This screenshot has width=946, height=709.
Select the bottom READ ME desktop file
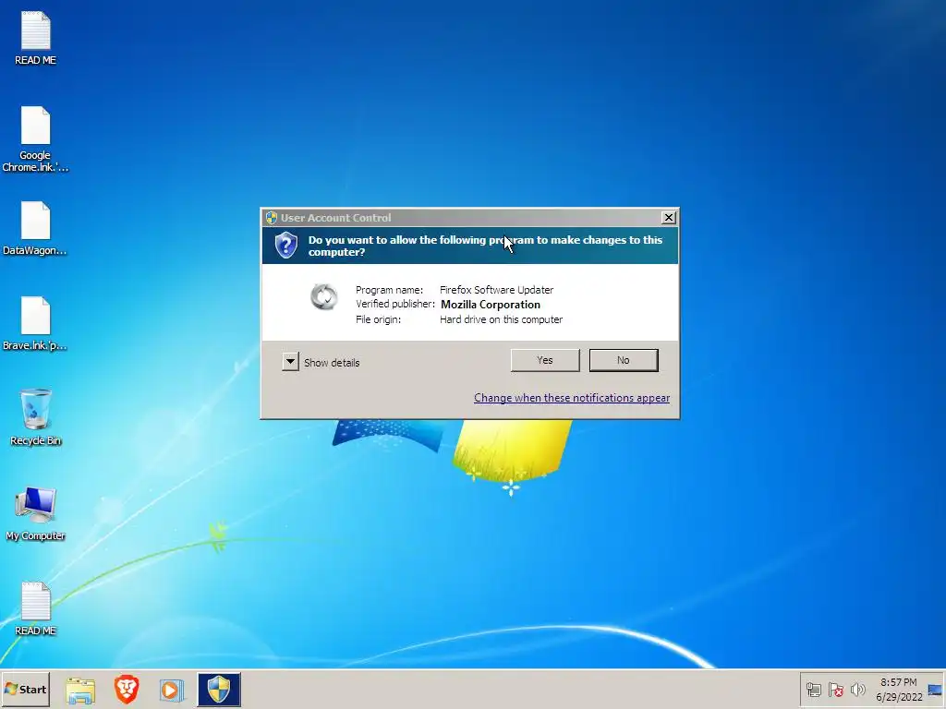point(36,609)
